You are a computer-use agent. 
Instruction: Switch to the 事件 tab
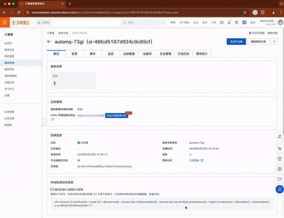click(93, 54)
